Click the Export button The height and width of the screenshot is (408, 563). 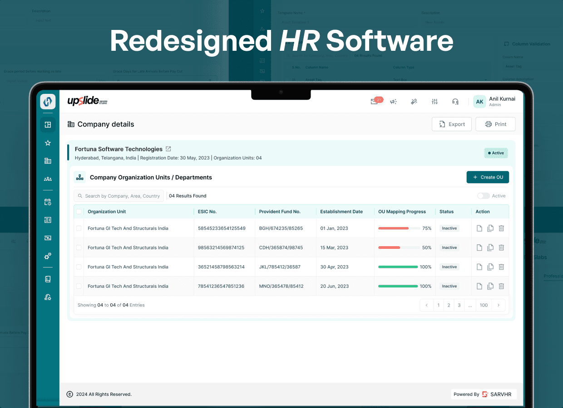(452, 124)
